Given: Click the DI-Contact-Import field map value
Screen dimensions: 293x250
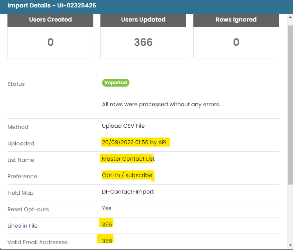Looking at the screenshot, I should click(x=128, y=192).
